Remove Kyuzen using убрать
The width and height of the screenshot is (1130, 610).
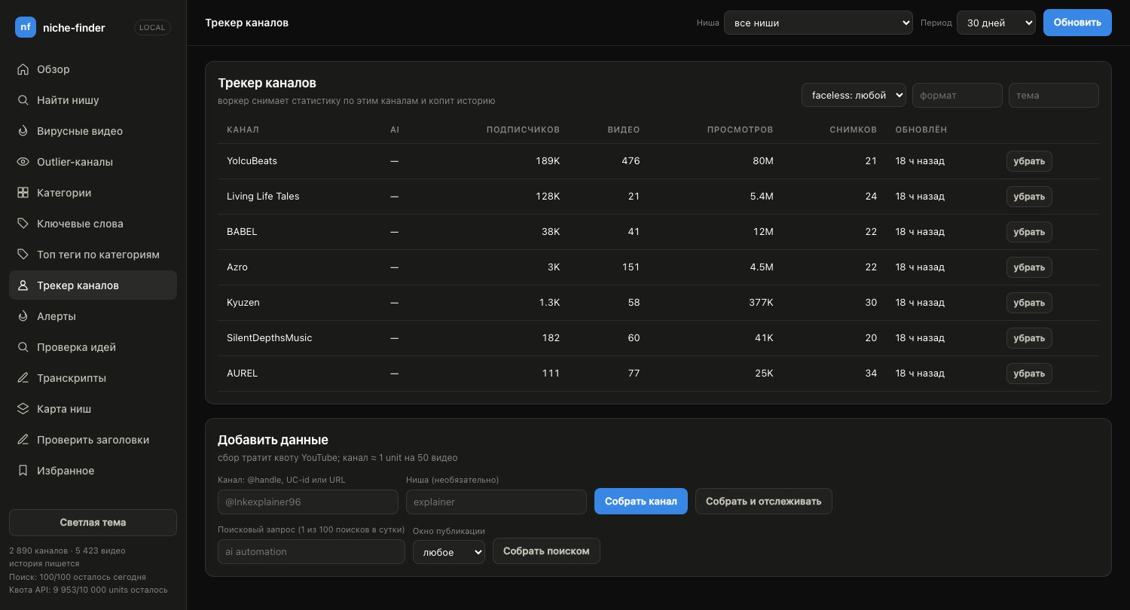pos(1029,303)
